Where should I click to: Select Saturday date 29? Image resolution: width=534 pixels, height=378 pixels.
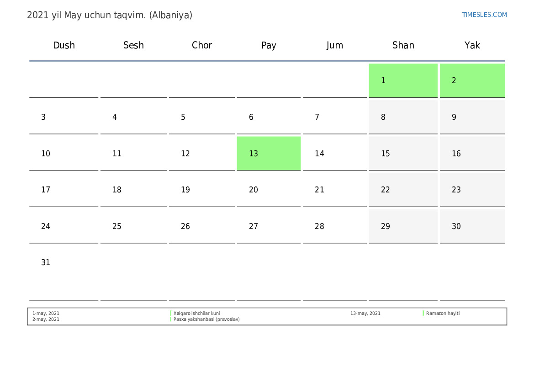click(x=386, y=226)
